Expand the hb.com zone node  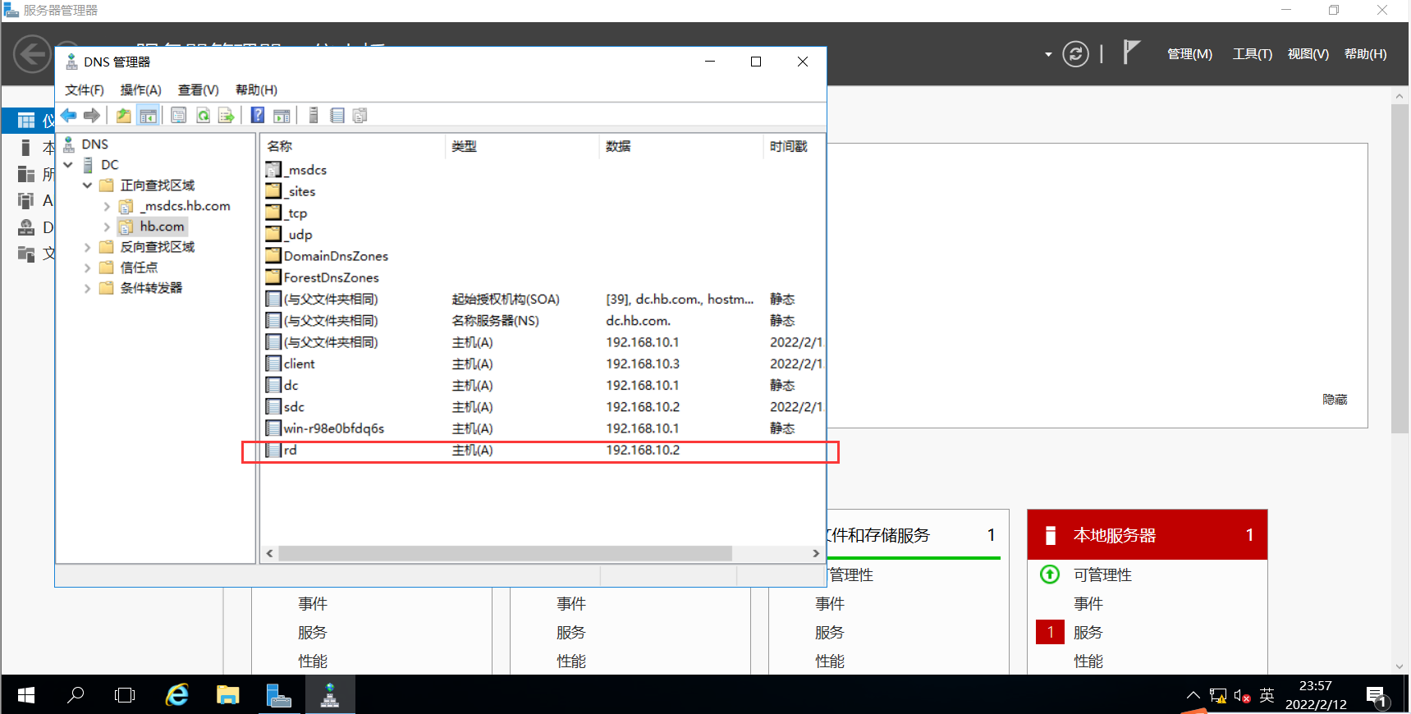[107, 227]
